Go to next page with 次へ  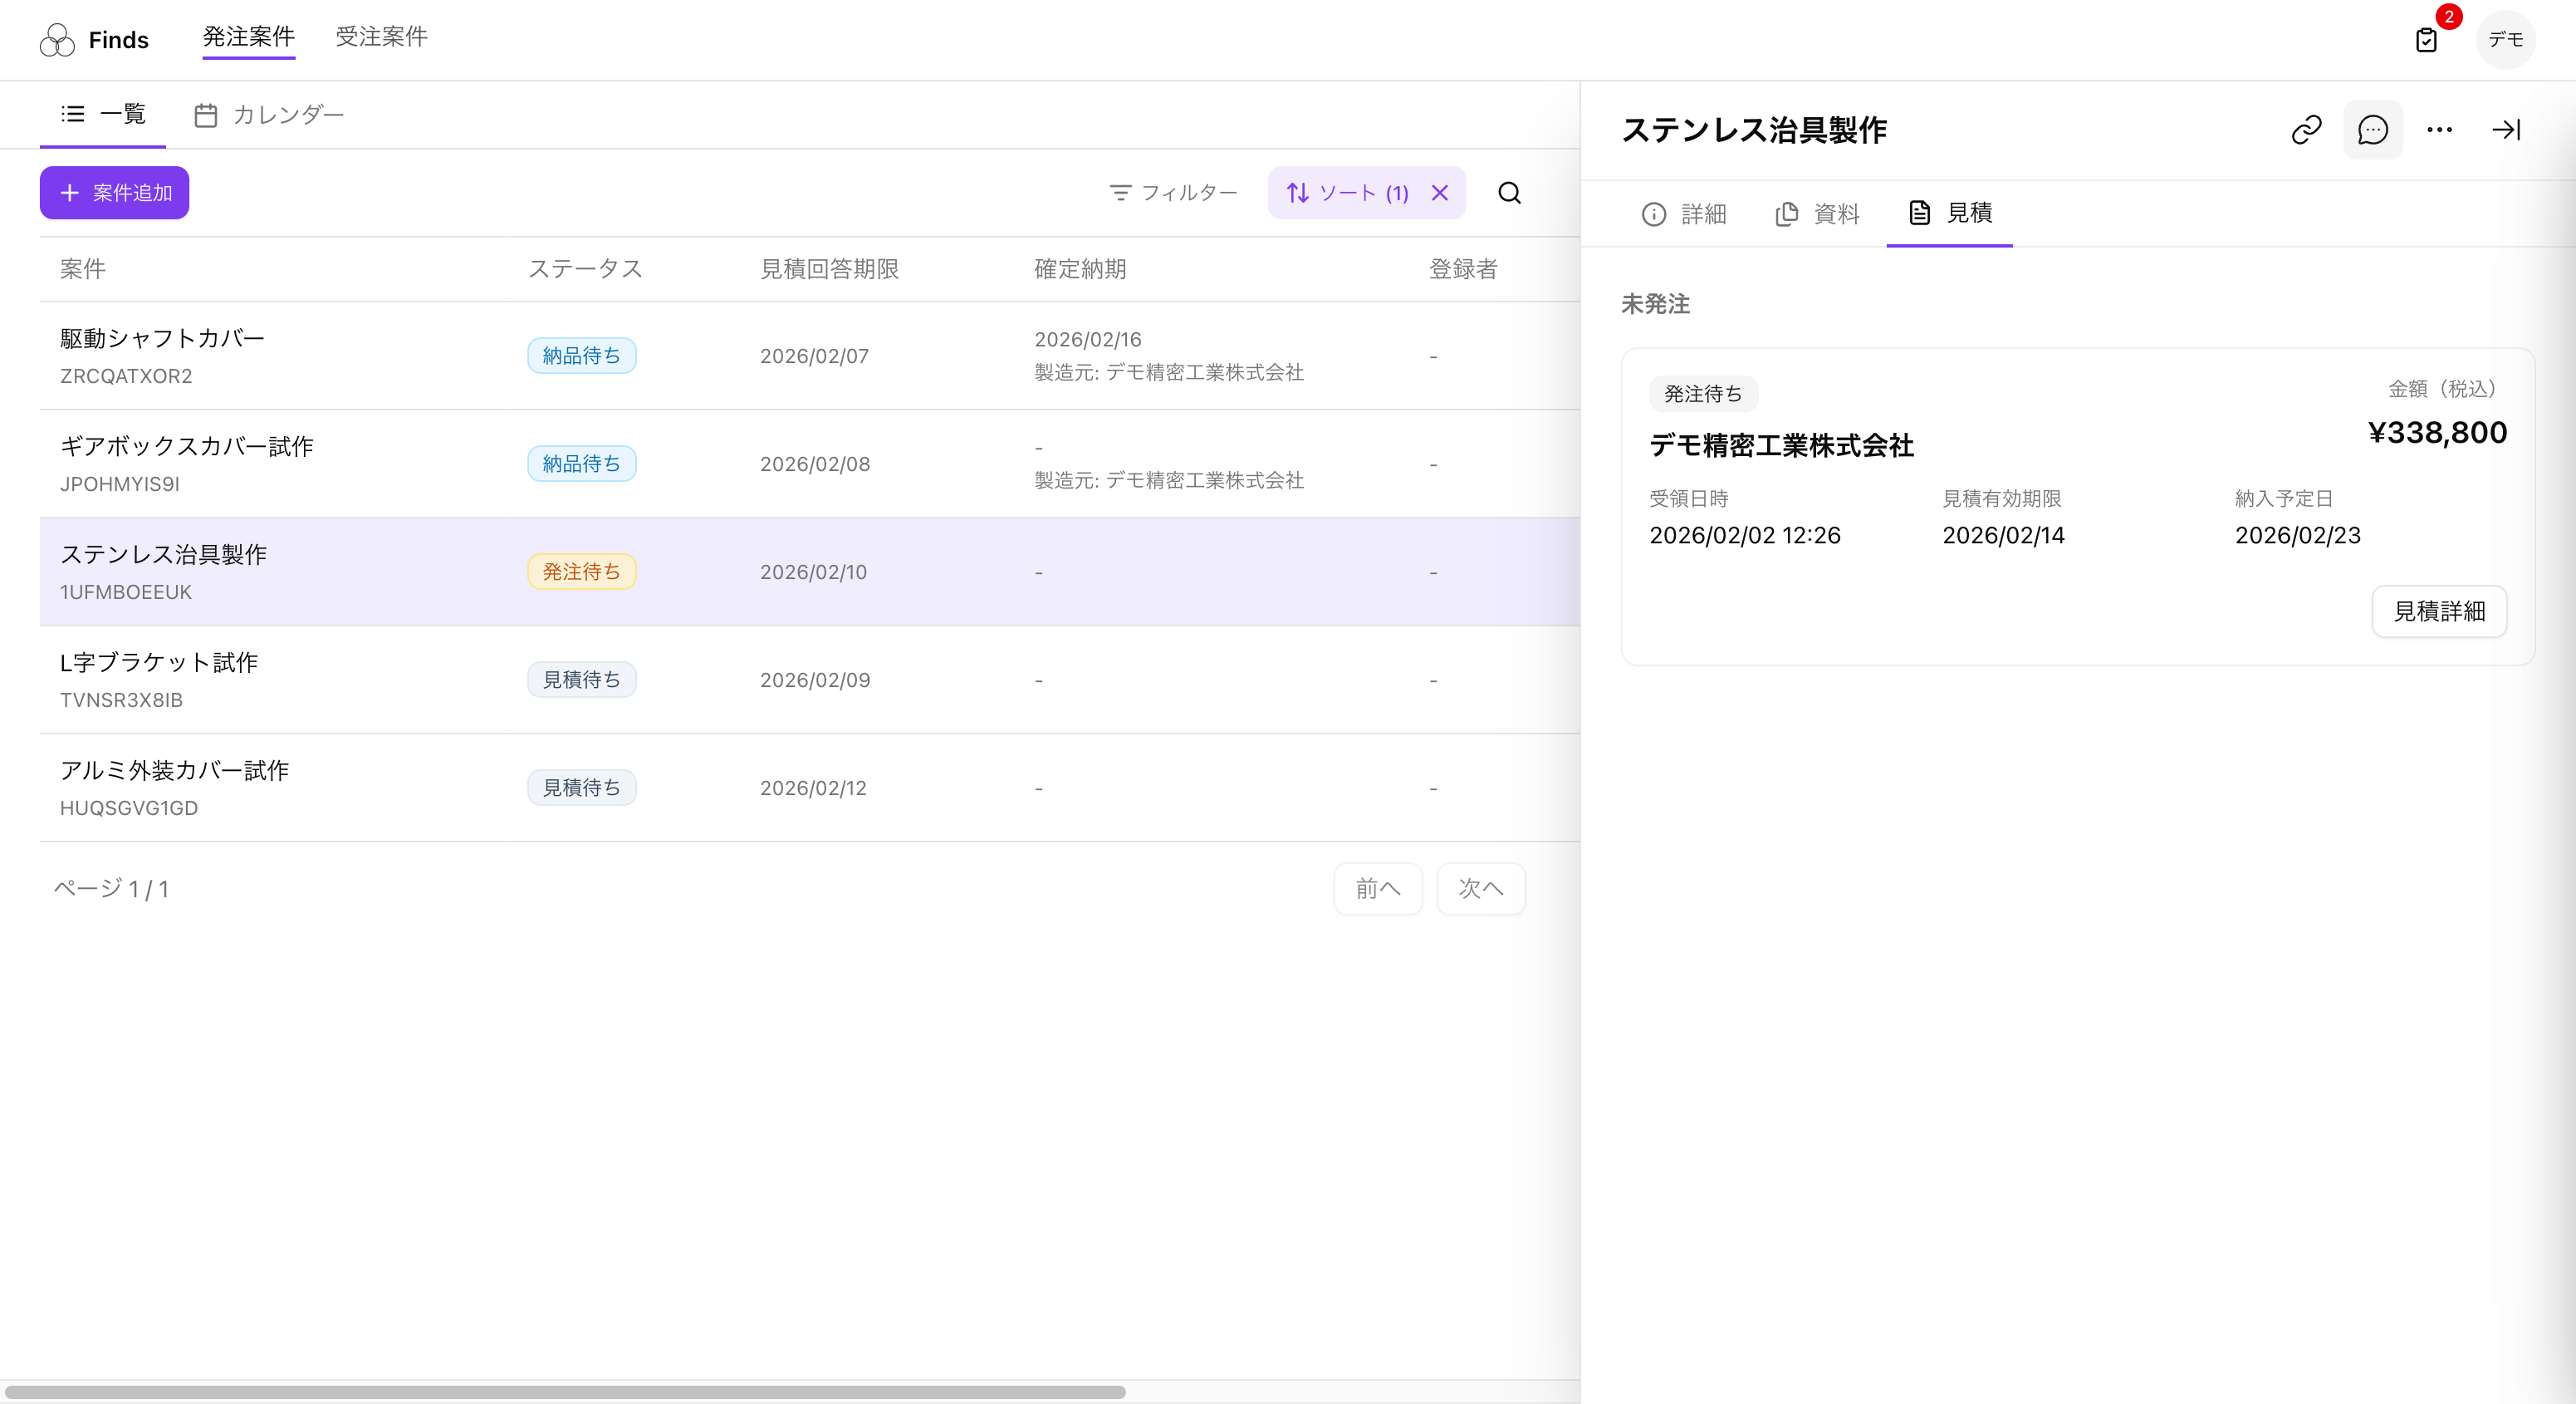[1481, 889]
